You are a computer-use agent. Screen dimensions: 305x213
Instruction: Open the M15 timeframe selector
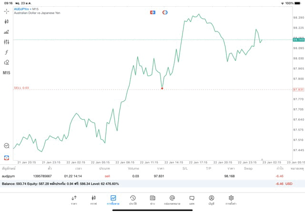coord(6,73)
